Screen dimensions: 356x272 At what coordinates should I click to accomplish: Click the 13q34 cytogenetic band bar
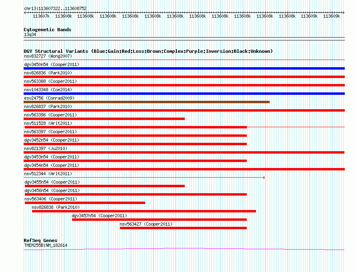point(184,39)
